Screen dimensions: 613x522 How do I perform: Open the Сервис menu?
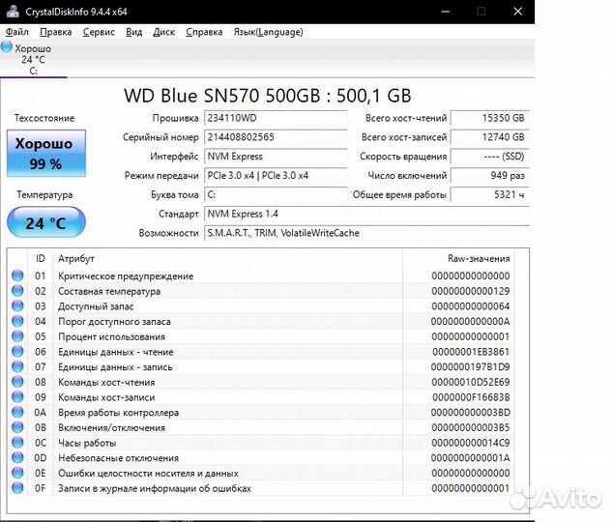[99, 32]
